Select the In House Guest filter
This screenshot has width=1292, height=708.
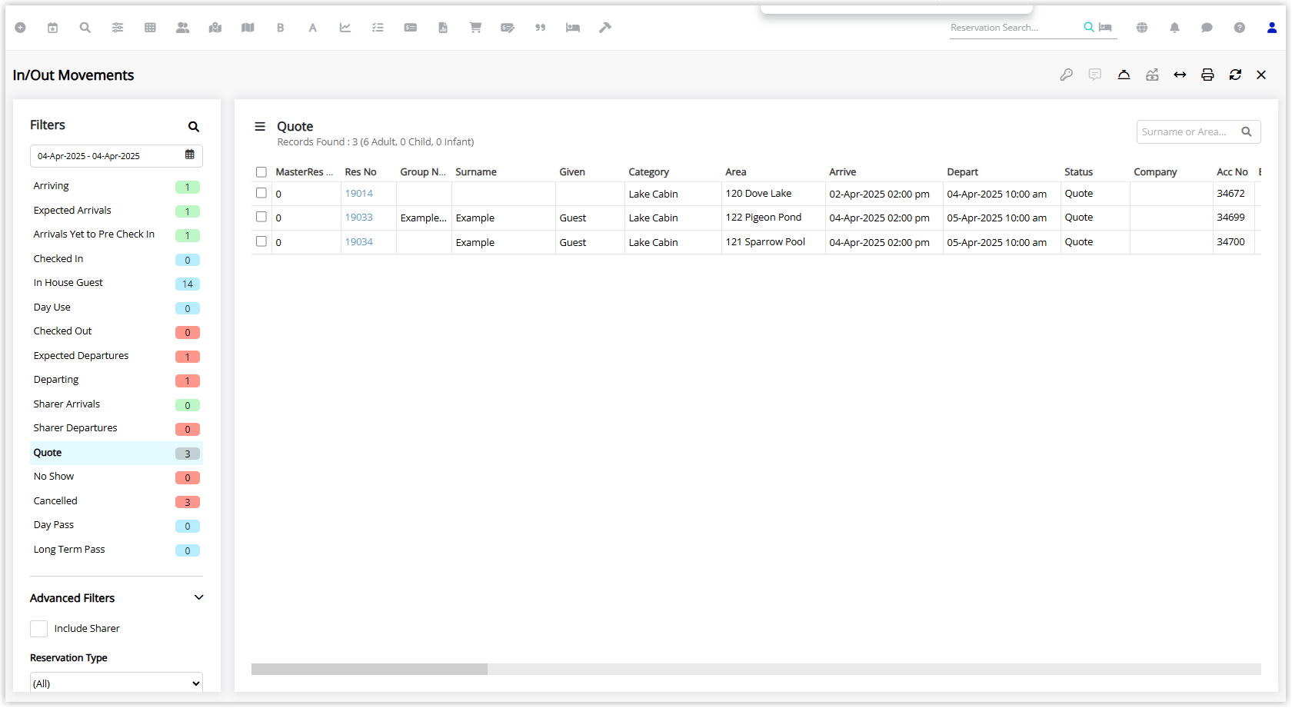point(116,283)
